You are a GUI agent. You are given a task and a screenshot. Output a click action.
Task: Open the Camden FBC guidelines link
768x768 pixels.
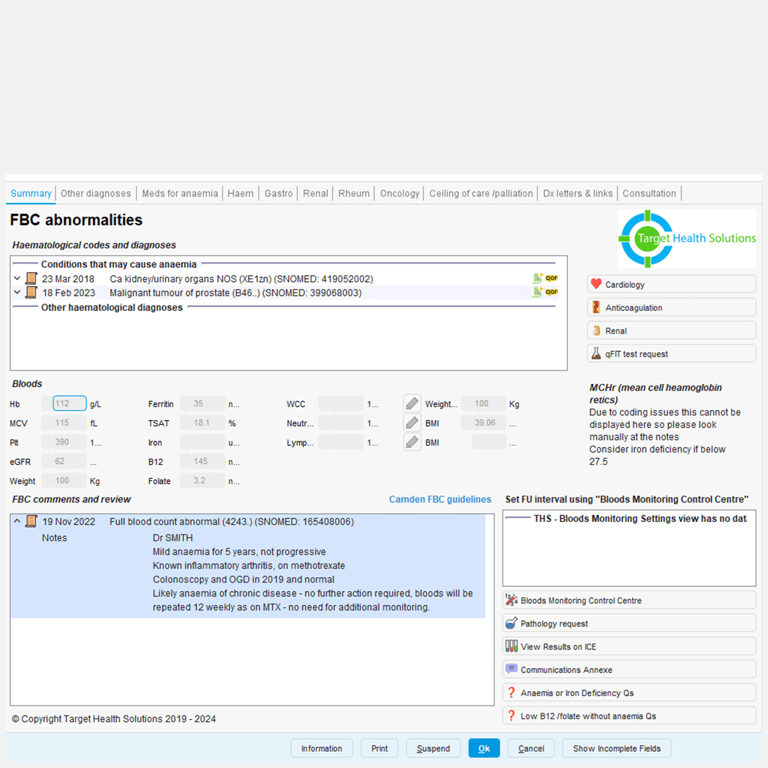(440, 500)
